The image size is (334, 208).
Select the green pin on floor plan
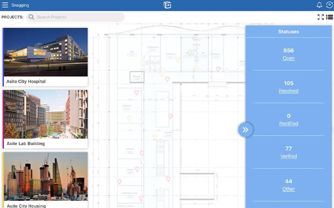[190, 52]
